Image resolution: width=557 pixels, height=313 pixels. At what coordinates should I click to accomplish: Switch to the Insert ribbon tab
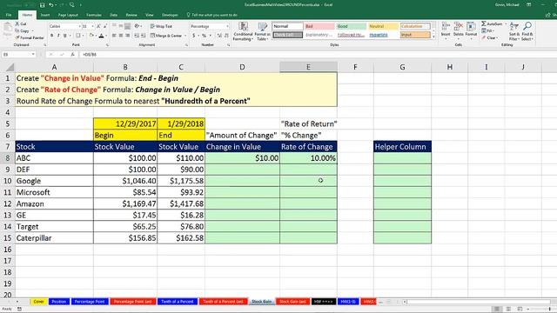45,15
